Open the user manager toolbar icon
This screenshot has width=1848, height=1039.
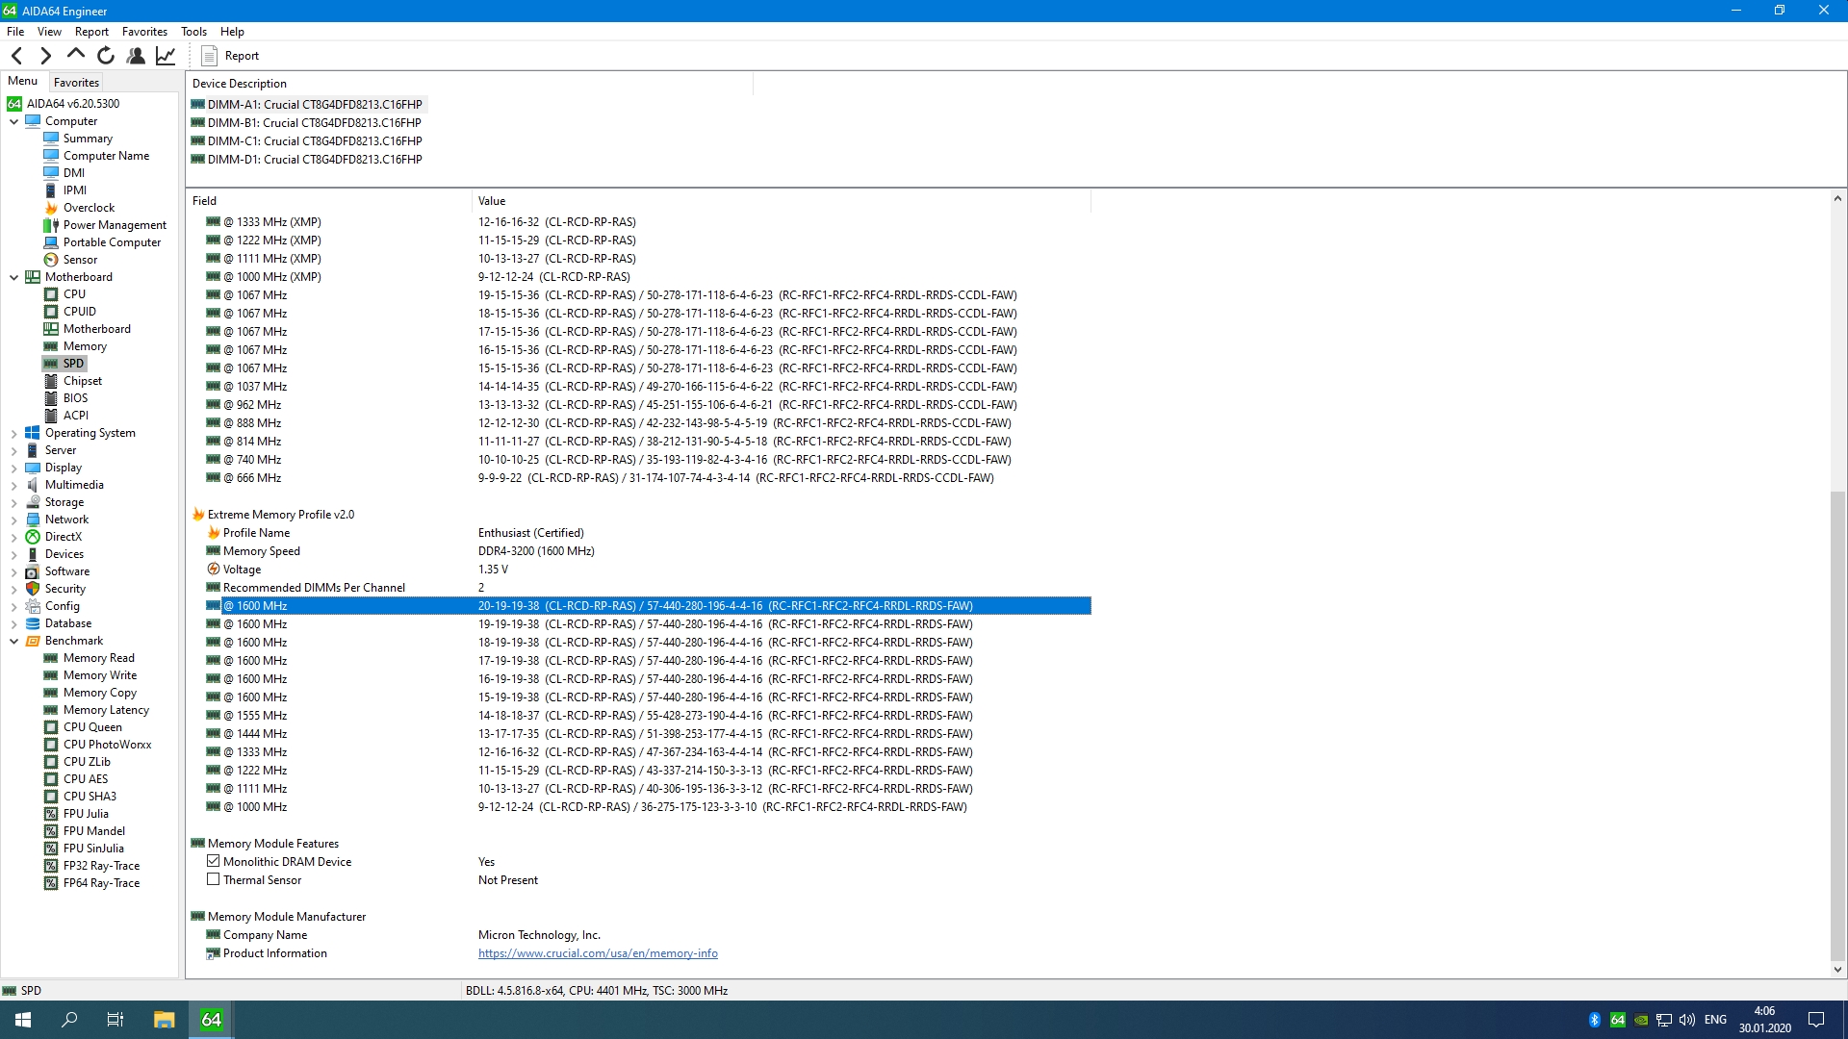[x=136, y=56]
